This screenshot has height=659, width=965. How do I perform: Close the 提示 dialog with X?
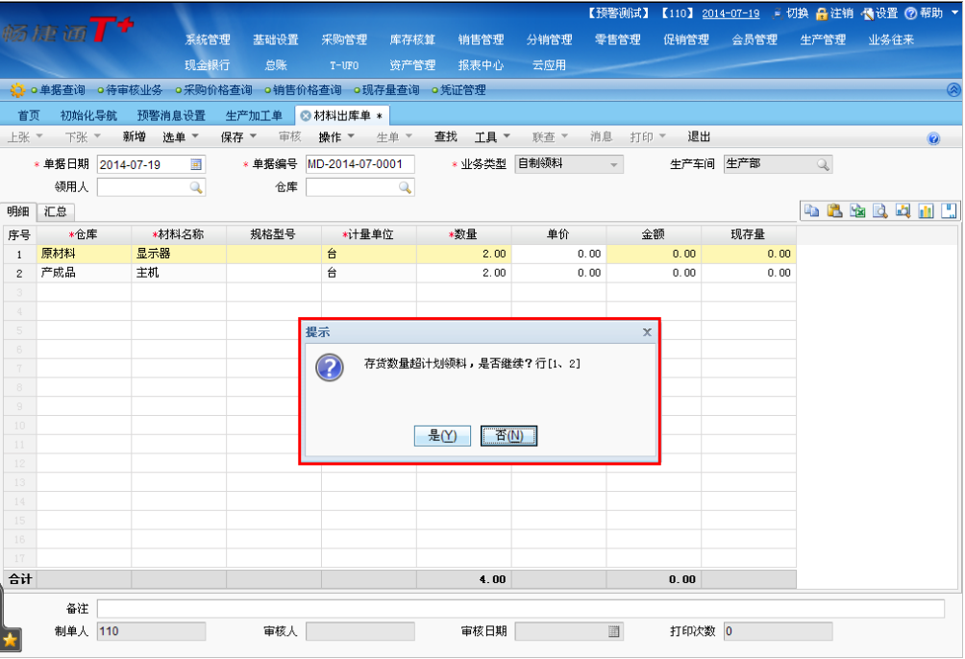(x=647, y=332)
